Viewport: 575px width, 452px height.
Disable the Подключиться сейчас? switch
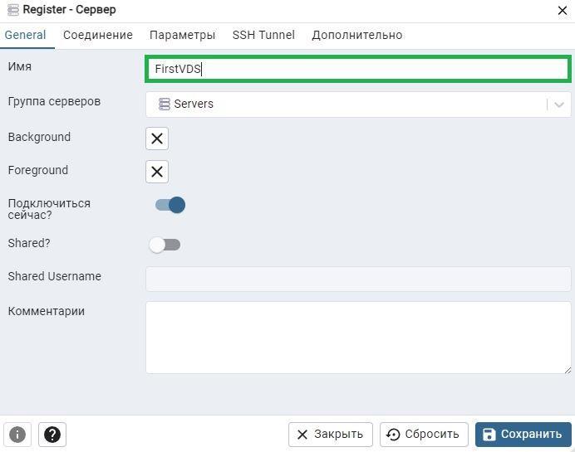point(170,205)
